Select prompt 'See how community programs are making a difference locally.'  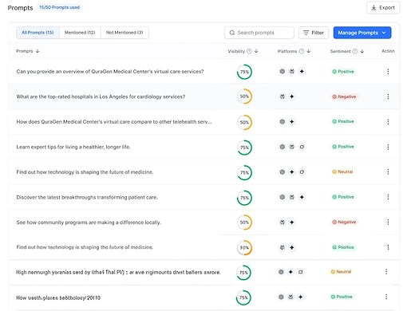tap(89, 222)
